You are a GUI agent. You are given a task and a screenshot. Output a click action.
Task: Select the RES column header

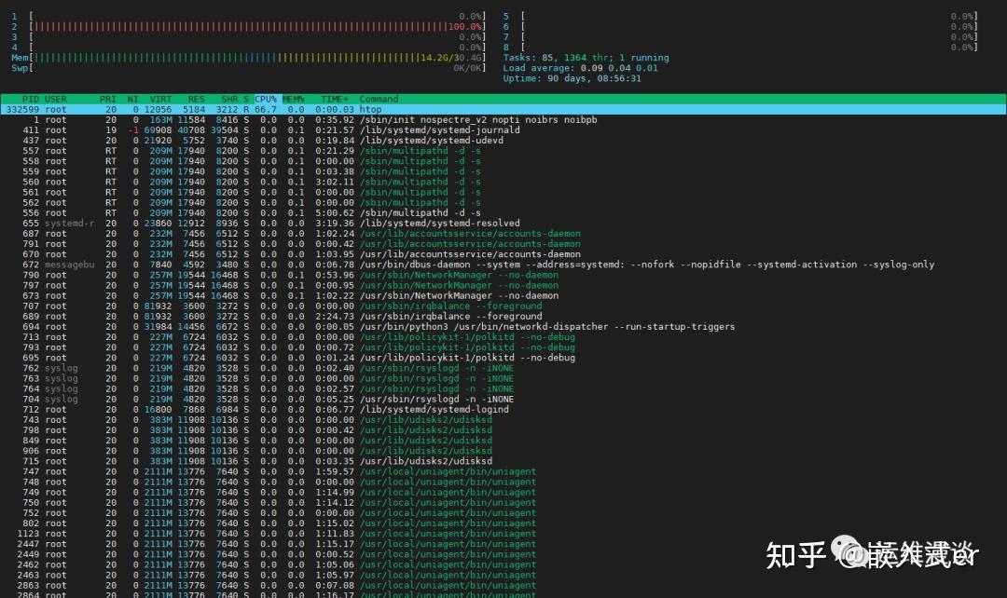point(196,99)
